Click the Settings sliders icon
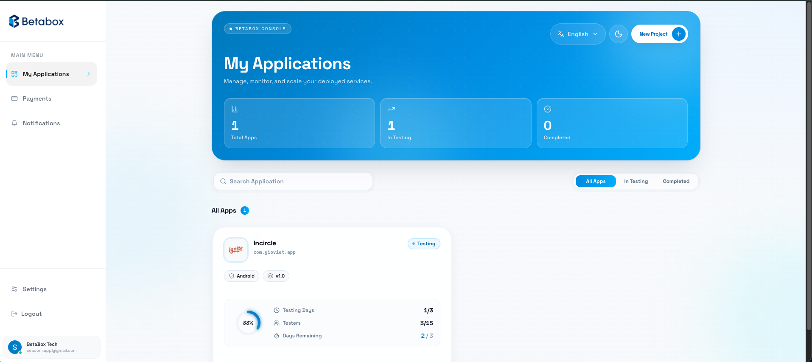812x362 pixels. click(14, 289)
